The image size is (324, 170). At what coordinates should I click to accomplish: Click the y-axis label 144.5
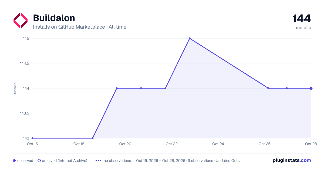(x=25, y=63)
